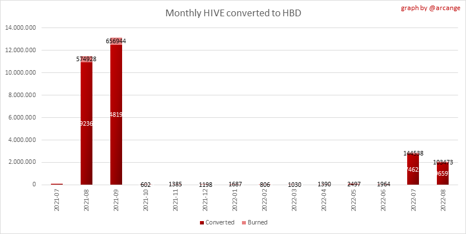Click the 'Burned' legend label

coord(258,222)
